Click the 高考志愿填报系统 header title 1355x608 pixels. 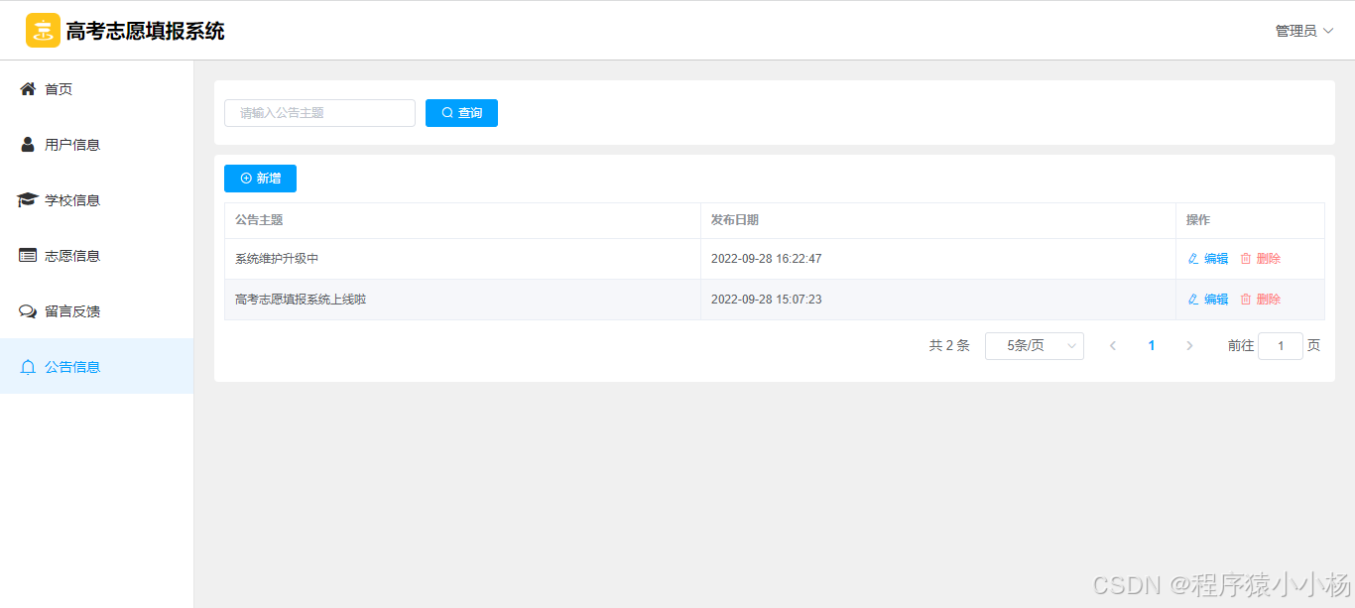pos(146,31)
